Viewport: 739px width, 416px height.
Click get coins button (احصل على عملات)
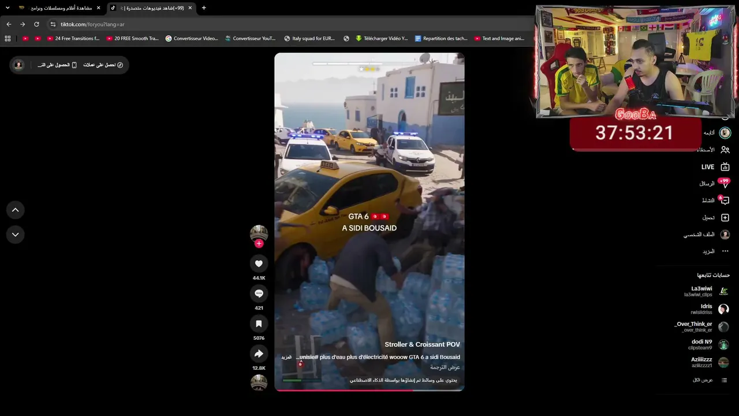pyautogui.click(x=103, y=65)
